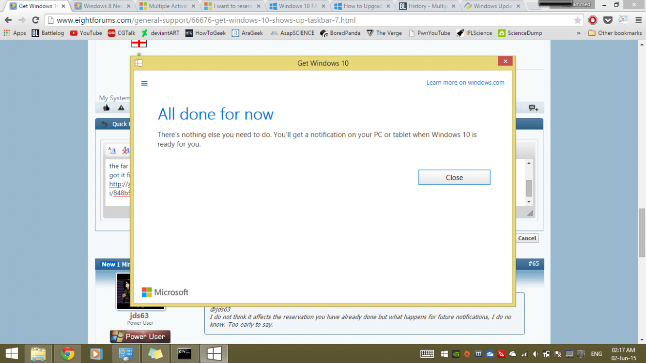646x363 pixels.
Task: Expand the bookmarks overflow chevron
Action: 578,33
